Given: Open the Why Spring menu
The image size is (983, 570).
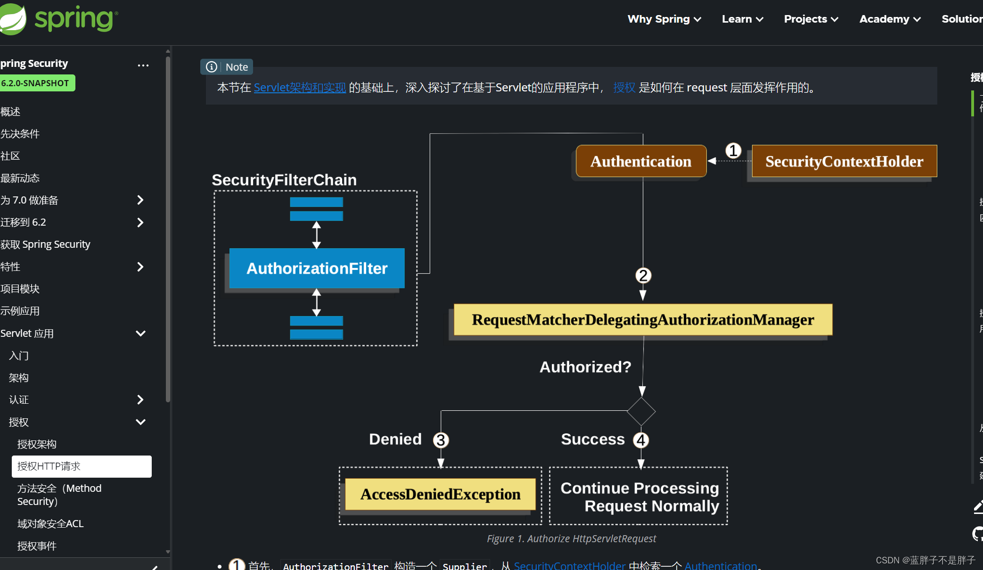Looking at the screenshot, I should tap(664, 19).
